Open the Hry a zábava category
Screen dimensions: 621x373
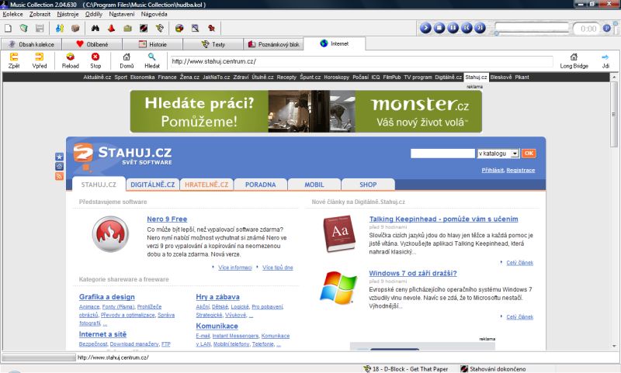click(217, 297)
